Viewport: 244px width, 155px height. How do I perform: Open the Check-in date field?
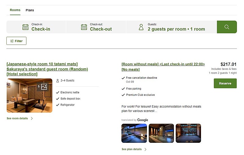[36, 27]
